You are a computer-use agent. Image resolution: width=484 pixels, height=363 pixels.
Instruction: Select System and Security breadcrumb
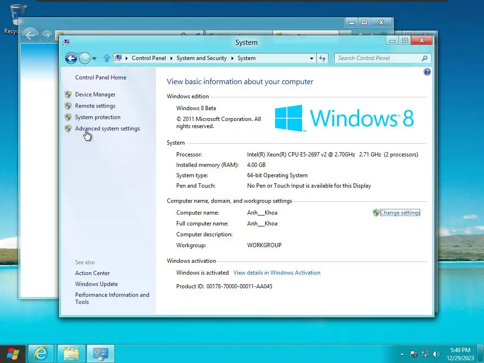(x=201, y=58)
